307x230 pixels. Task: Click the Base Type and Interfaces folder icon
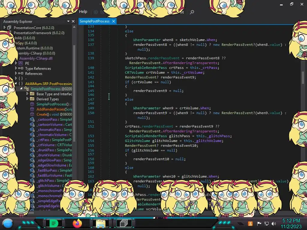(32, 94)
